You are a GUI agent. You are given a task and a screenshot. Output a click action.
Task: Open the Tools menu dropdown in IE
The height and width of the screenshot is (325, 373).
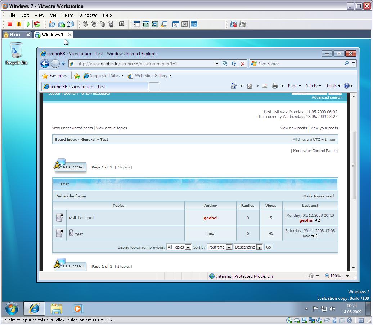[333, 86]
